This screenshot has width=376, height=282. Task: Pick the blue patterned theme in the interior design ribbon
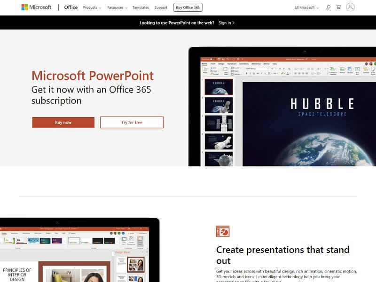pos(33,241)
